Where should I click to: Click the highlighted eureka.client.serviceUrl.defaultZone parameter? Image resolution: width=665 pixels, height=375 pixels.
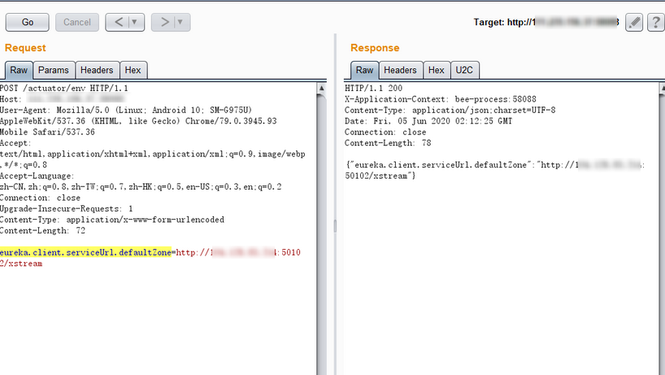pyautogui.click(x=85, y=253)
